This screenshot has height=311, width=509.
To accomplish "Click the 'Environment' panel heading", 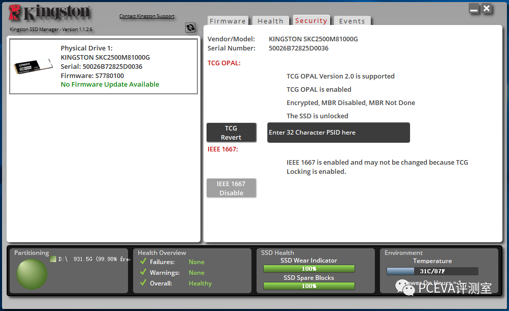I will tap(403, 252).
